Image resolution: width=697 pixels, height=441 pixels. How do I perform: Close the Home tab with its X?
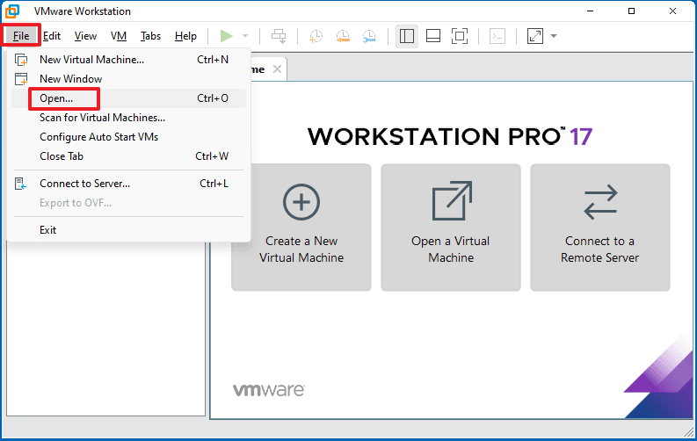(277, 69)
